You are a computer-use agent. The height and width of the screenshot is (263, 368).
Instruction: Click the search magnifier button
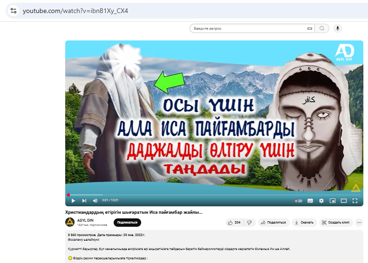(x=321, y=28)
